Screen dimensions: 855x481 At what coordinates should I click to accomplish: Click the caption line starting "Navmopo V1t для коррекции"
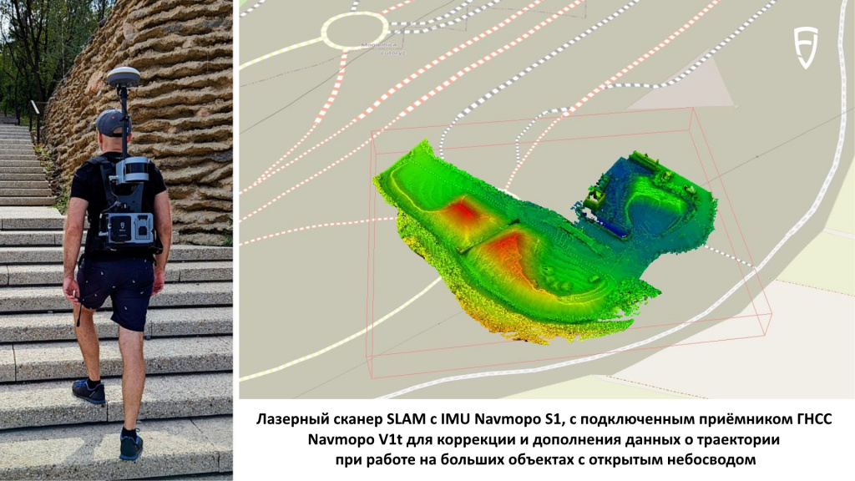(544, 439)
